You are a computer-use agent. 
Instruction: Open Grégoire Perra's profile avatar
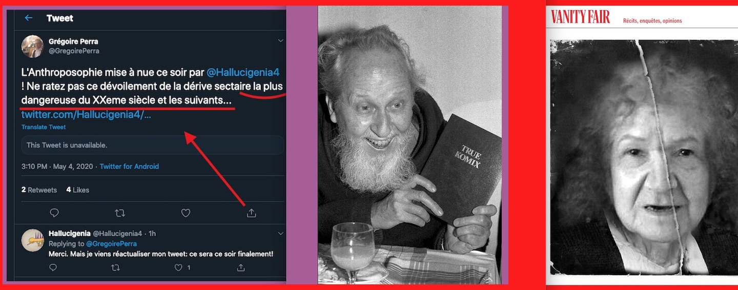point(32,46)
